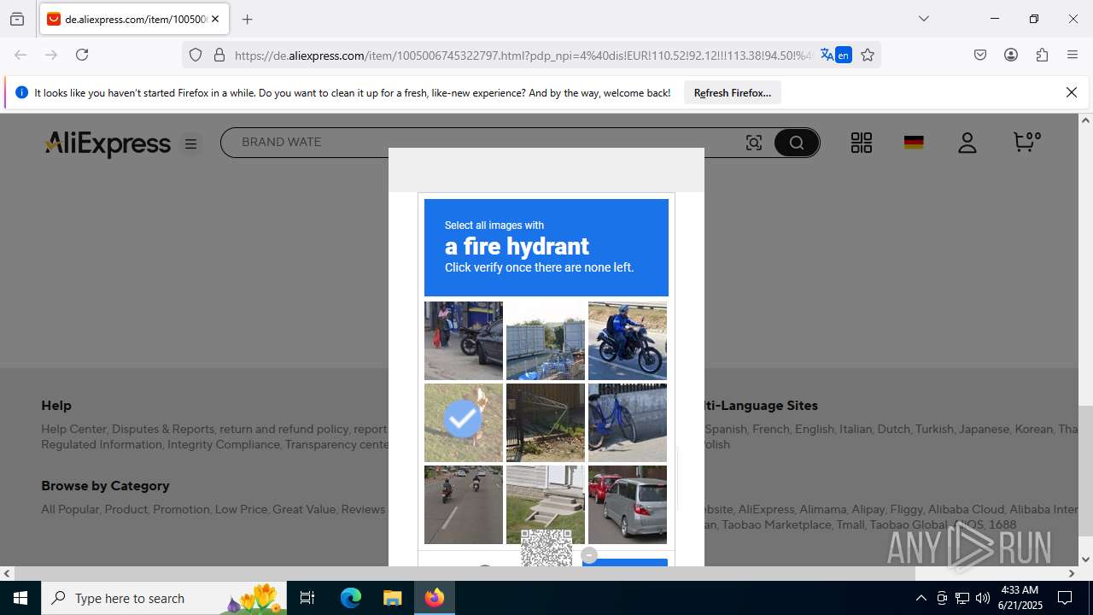Open Great Value category link

(304, 509)
